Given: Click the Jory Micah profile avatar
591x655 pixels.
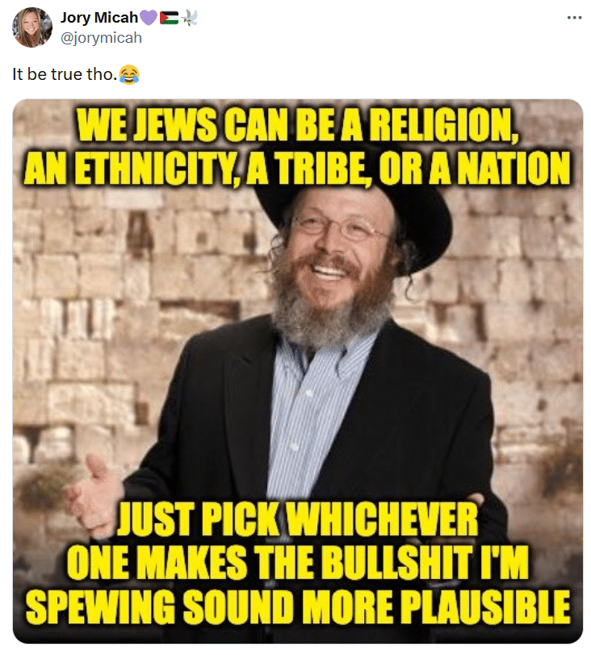Looking at the screenshot, I should 32,27.
